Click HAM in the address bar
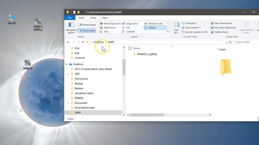Screen dimensions: 259x145 point(111,42)
